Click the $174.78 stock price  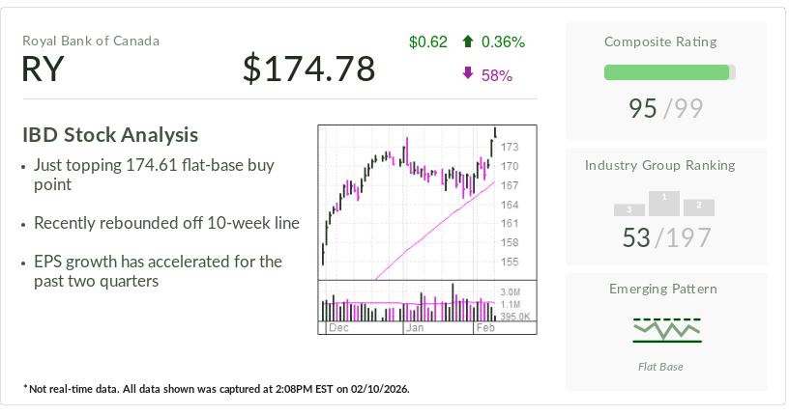308,69
